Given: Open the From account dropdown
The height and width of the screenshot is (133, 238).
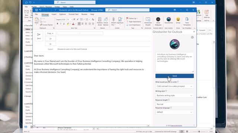Looking at the screenshot, I should tap(50, 33).
